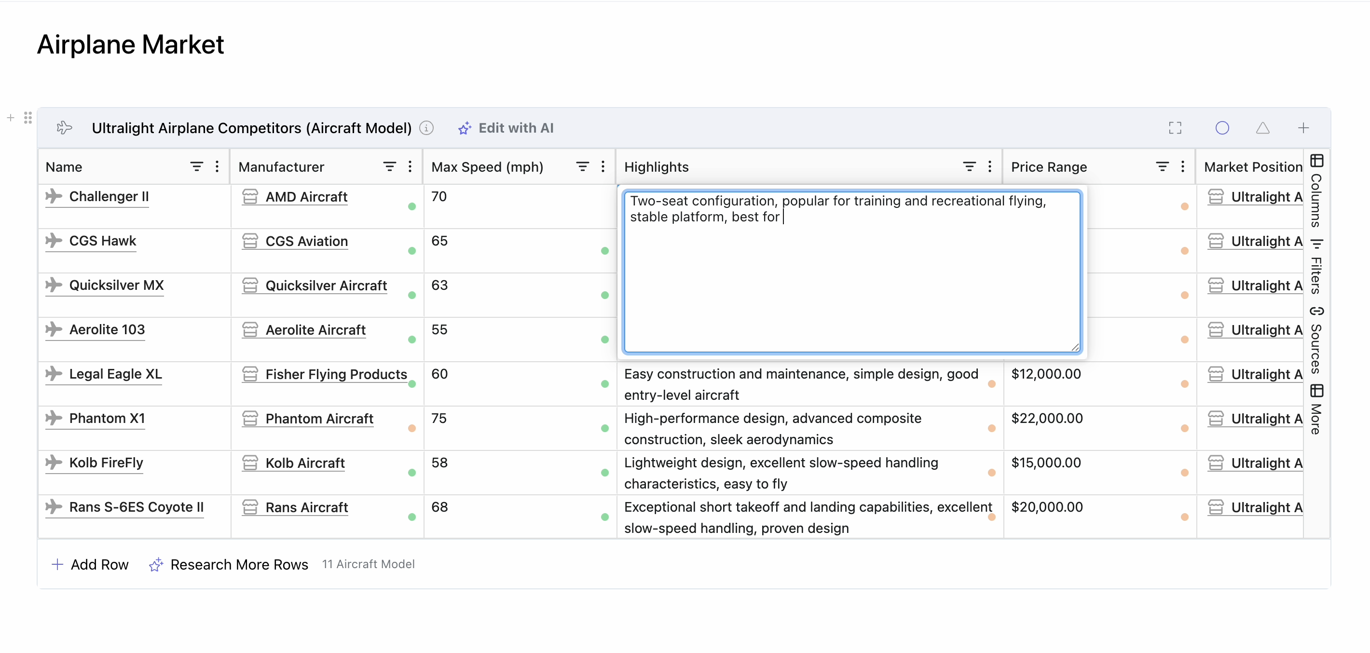1370x653 pixels.
Task: Open Highlights column filter icon
Action: (x=969, y=167)
